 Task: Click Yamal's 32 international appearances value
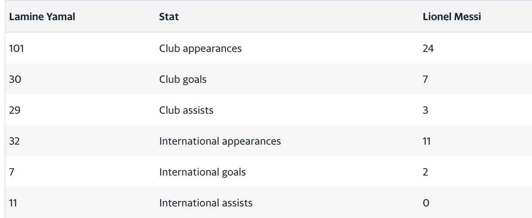tap(15, 141)
